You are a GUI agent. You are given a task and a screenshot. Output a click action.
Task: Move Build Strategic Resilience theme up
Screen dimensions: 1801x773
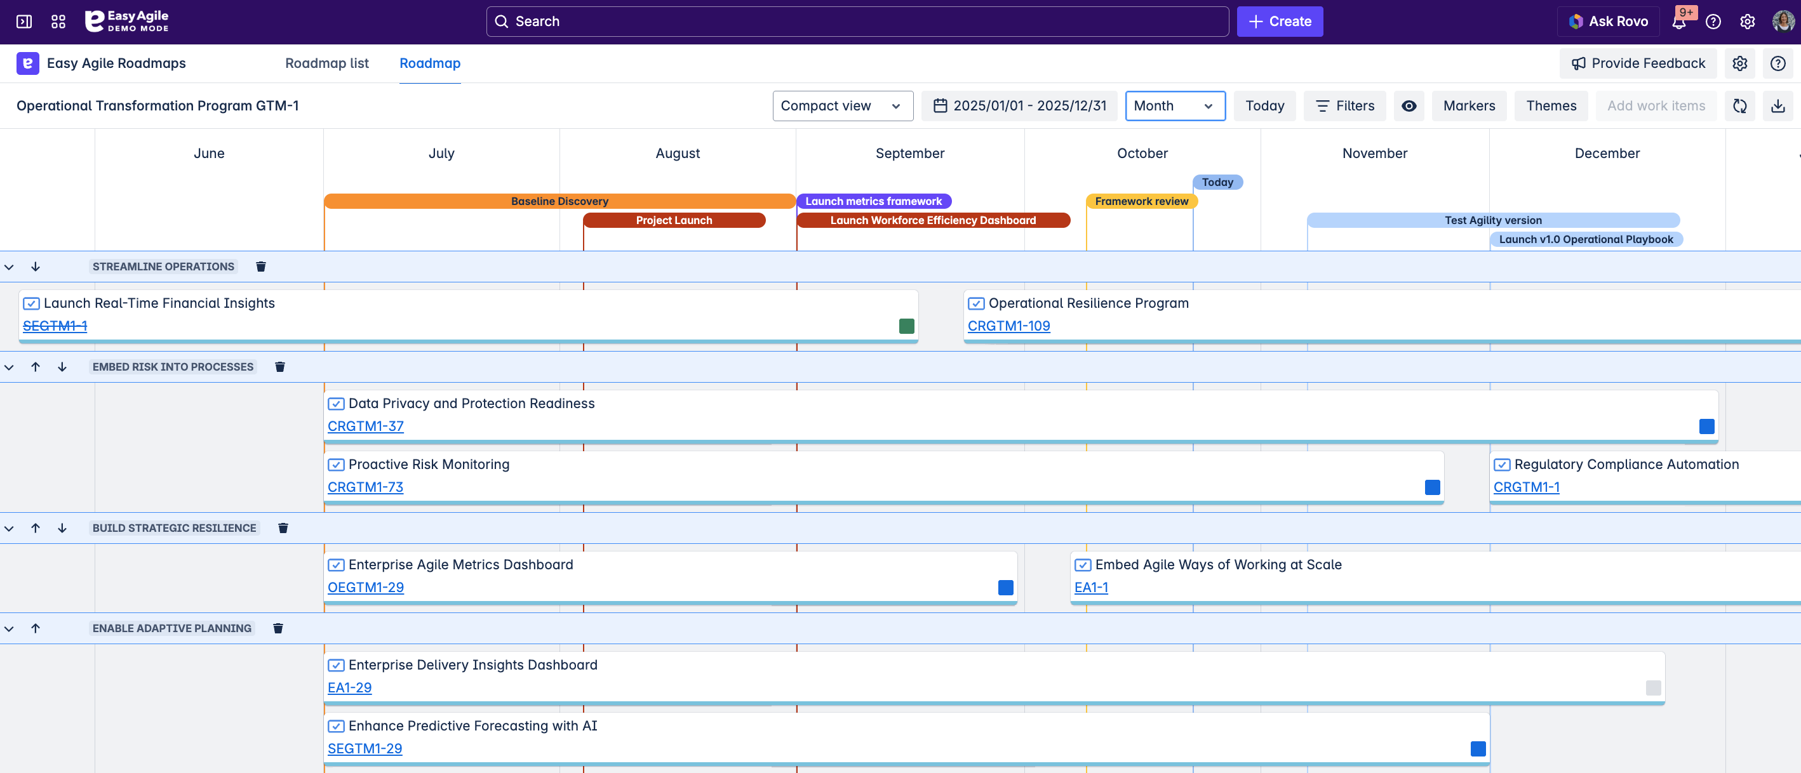(x=36, y=527)
